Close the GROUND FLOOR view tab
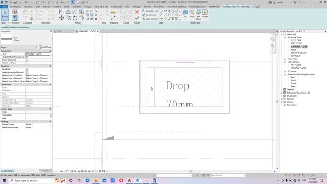The width and height of the screenshot is (327, 184). click(x=98, y=31)
